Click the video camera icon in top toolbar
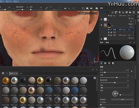This screenshot has width=139, height=108. [91, 8]
